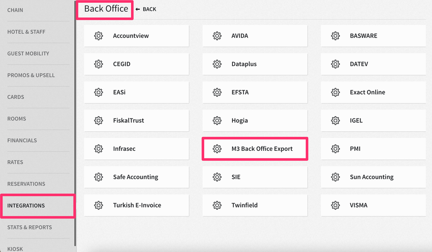Click the CEGID label text

[x=122, y=64]
